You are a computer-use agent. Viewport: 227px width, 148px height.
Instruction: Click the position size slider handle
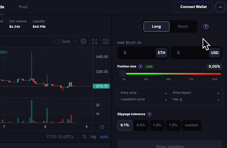[122, 74]
